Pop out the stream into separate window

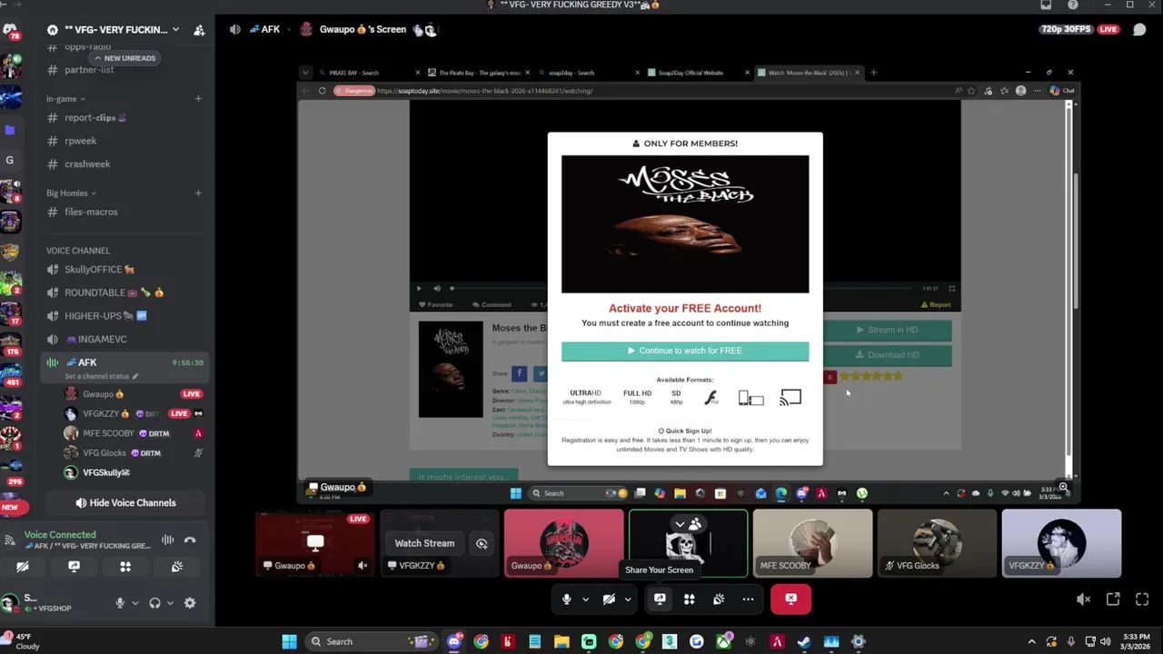point(1113,599)
